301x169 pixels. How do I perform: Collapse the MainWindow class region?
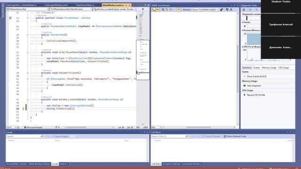28,18
